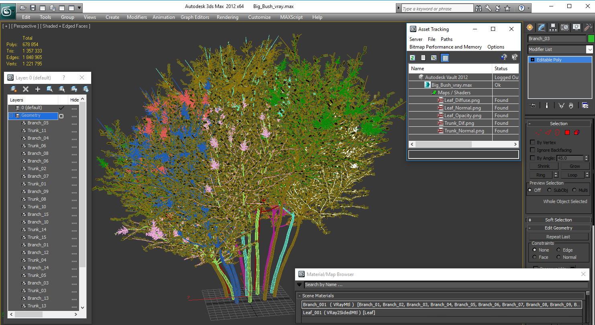Open the Quick Access toolbar dropdown arrow

(x=79, y=8)
